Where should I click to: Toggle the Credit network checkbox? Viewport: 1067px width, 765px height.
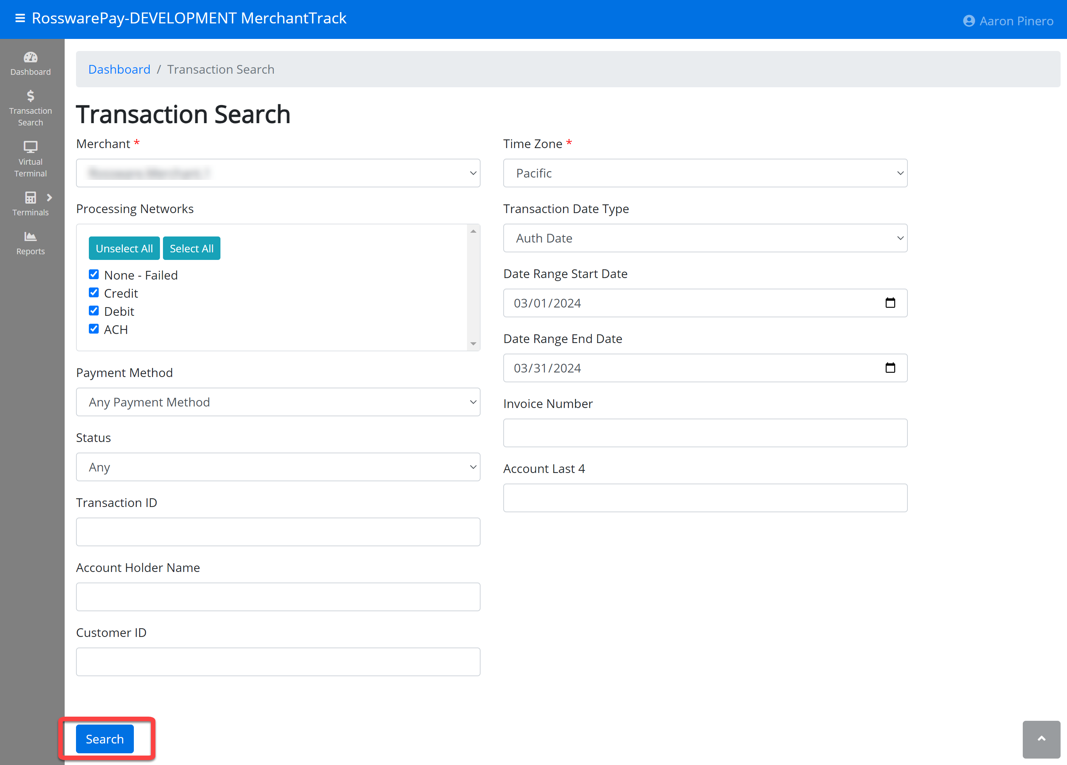[94, 293]
